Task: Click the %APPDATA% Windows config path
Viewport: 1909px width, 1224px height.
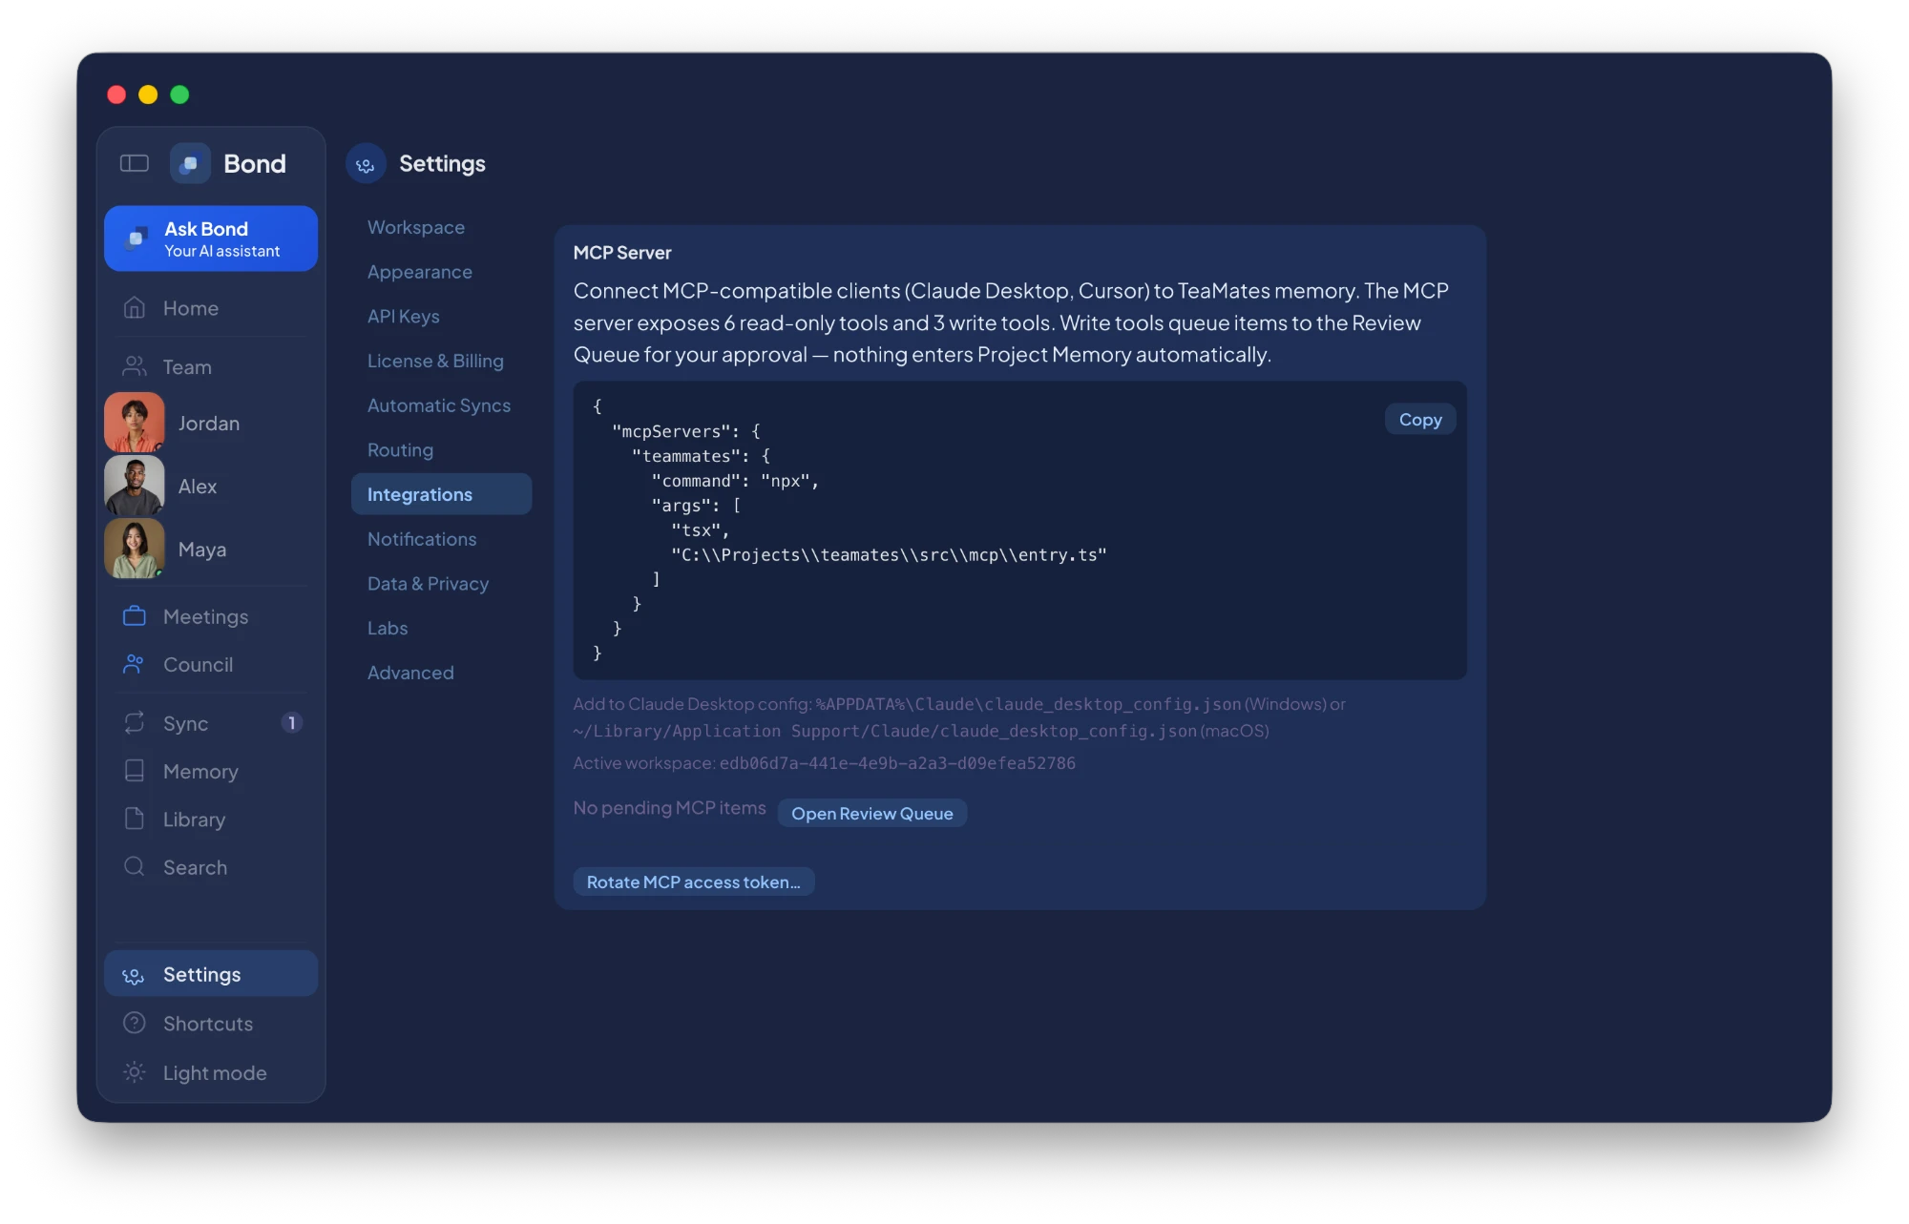Action: [x=1028, y=704]
